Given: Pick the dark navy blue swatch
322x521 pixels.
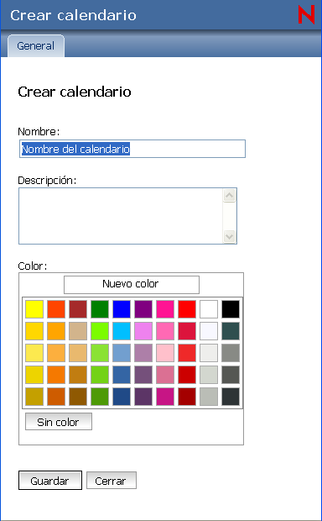Looking at the screenshot, I should [122, 397].
